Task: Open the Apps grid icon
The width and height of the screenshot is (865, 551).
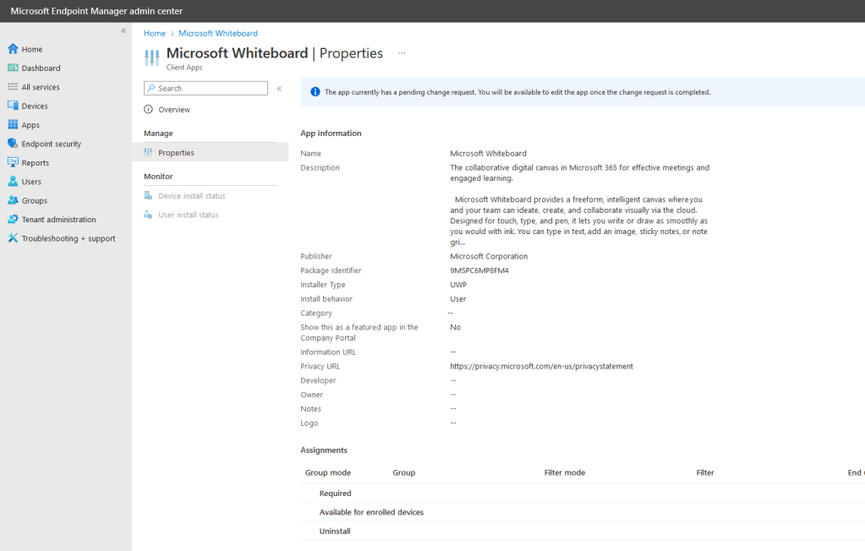Action: [13, 125]
